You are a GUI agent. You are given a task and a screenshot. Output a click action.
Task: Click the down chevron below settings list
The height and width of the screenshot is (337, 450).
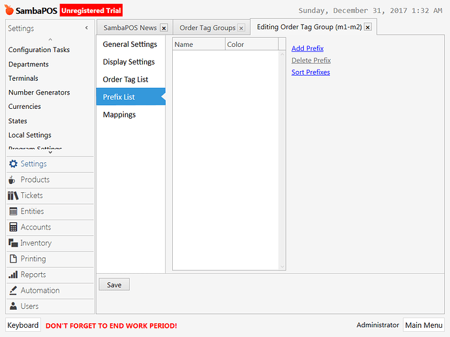click(50, 153)
